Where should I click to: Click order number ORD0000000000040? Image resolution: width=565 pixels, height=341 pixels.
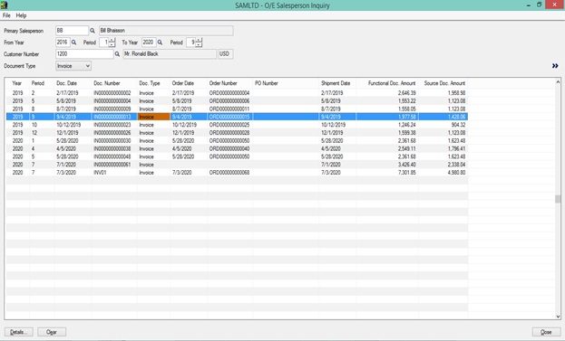coord(229,148)
